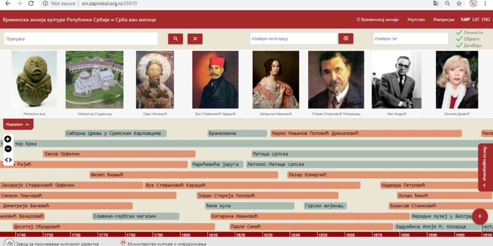Click the <> timeline fit icon

pyautogui.click(x=8, y=160)
